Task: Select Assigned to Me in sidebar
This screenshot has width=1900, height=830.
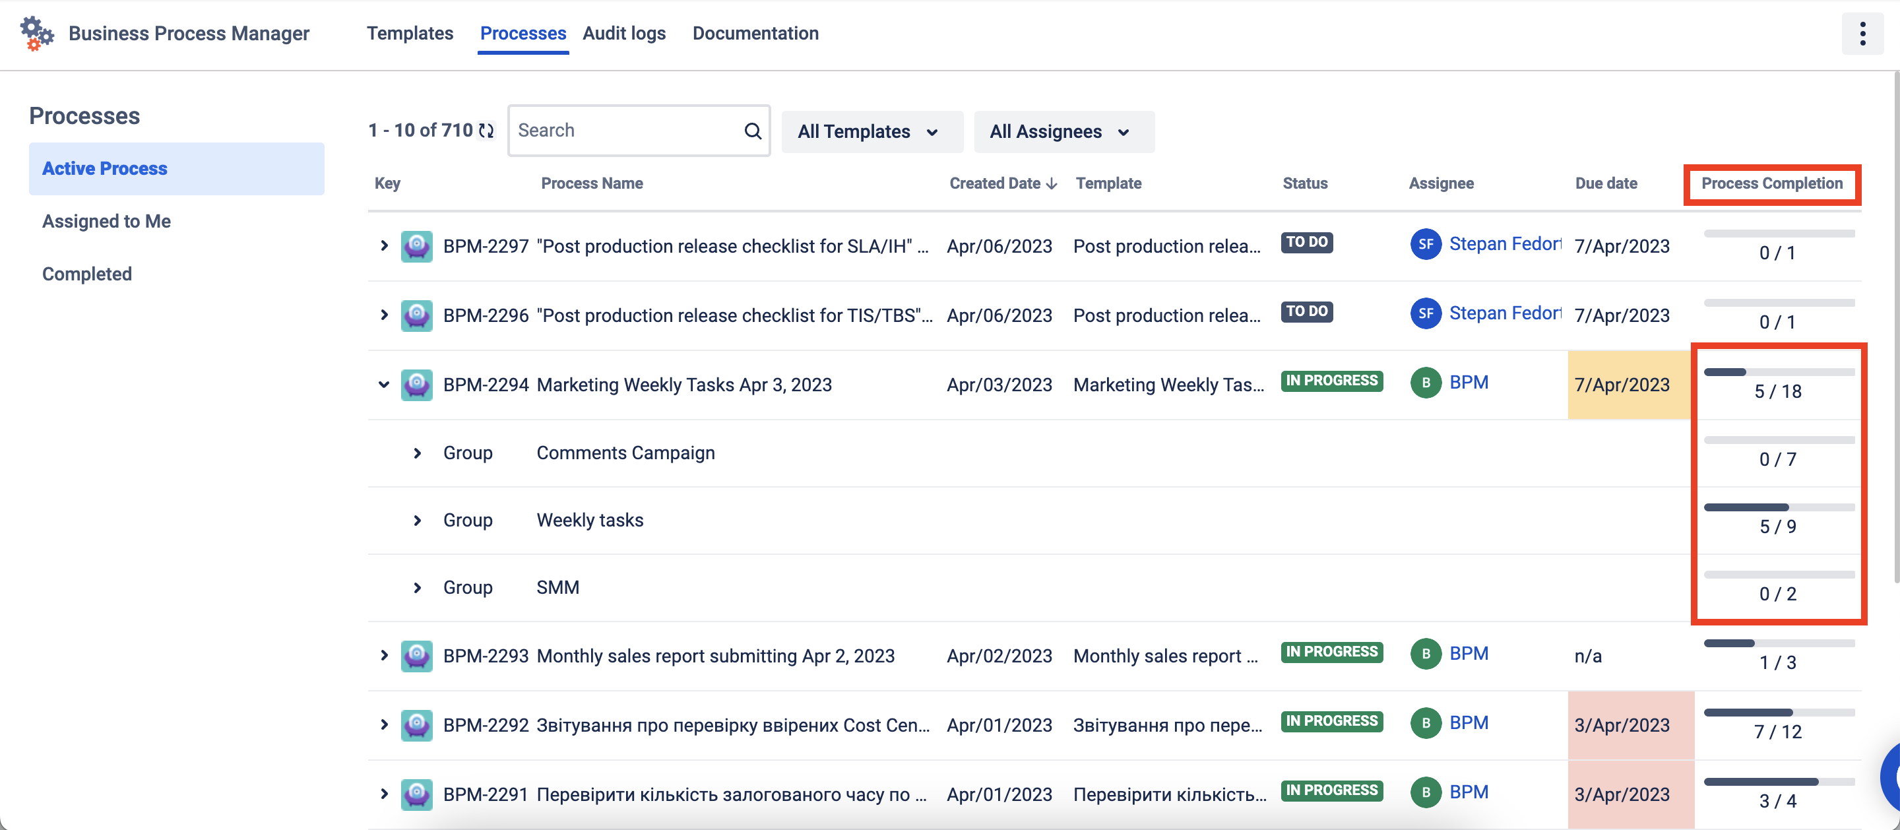Action: click(106, 221)
